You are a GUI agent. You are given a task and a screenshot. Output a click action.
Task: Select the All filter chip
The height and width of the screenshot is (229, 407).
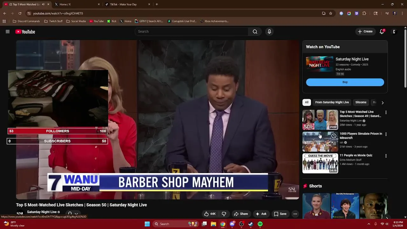(307, 102)
